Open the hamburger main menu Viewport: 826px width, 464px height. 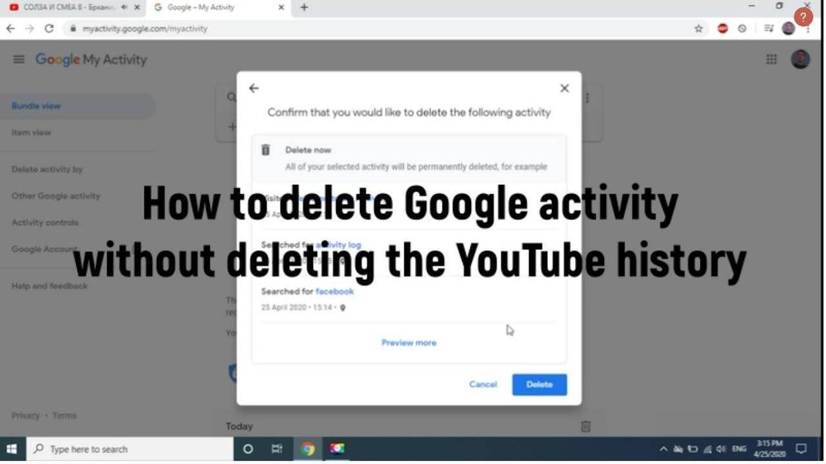[x=19, y=59]
